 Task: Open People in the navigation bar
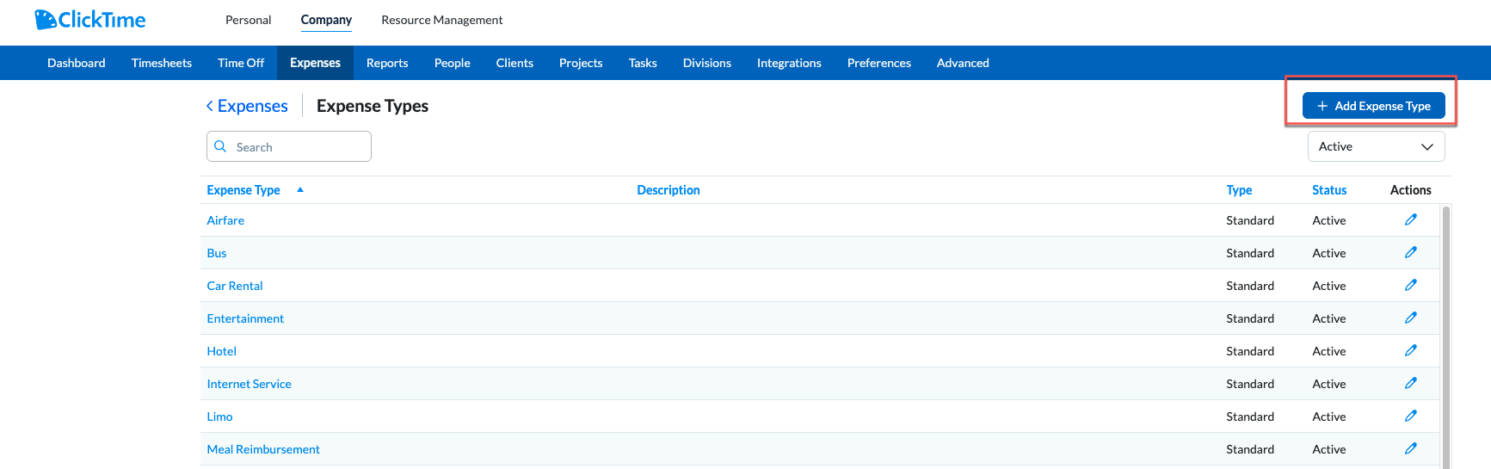point(453,63)
